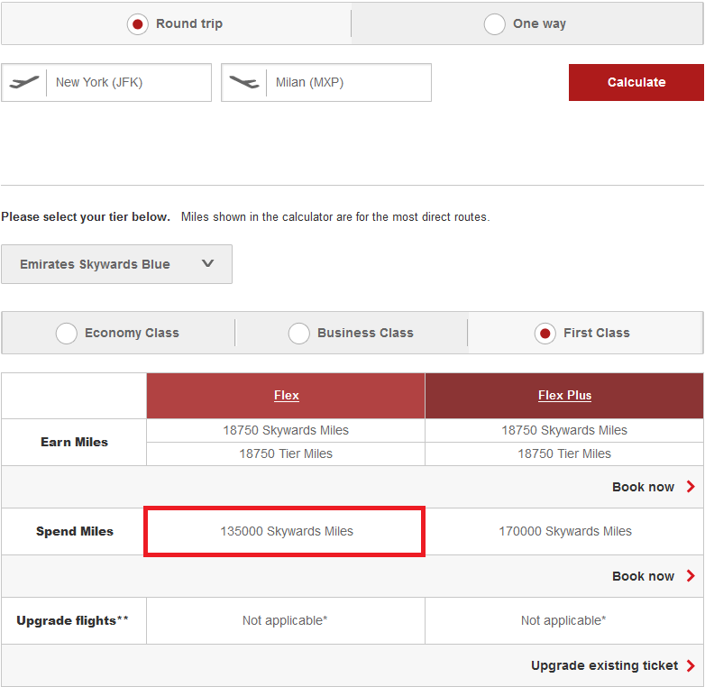Click the Spend Miles row header
705x687 pixels.
coord(74,531)
